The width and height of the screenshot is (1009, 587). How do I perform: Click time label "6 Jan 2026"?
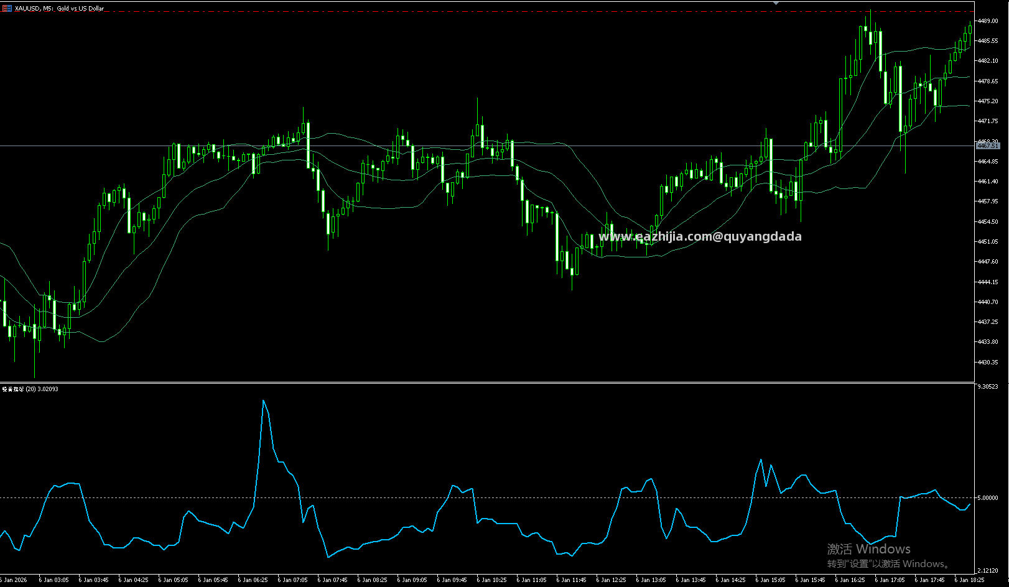pyautogui.click(x=14, y=580)
